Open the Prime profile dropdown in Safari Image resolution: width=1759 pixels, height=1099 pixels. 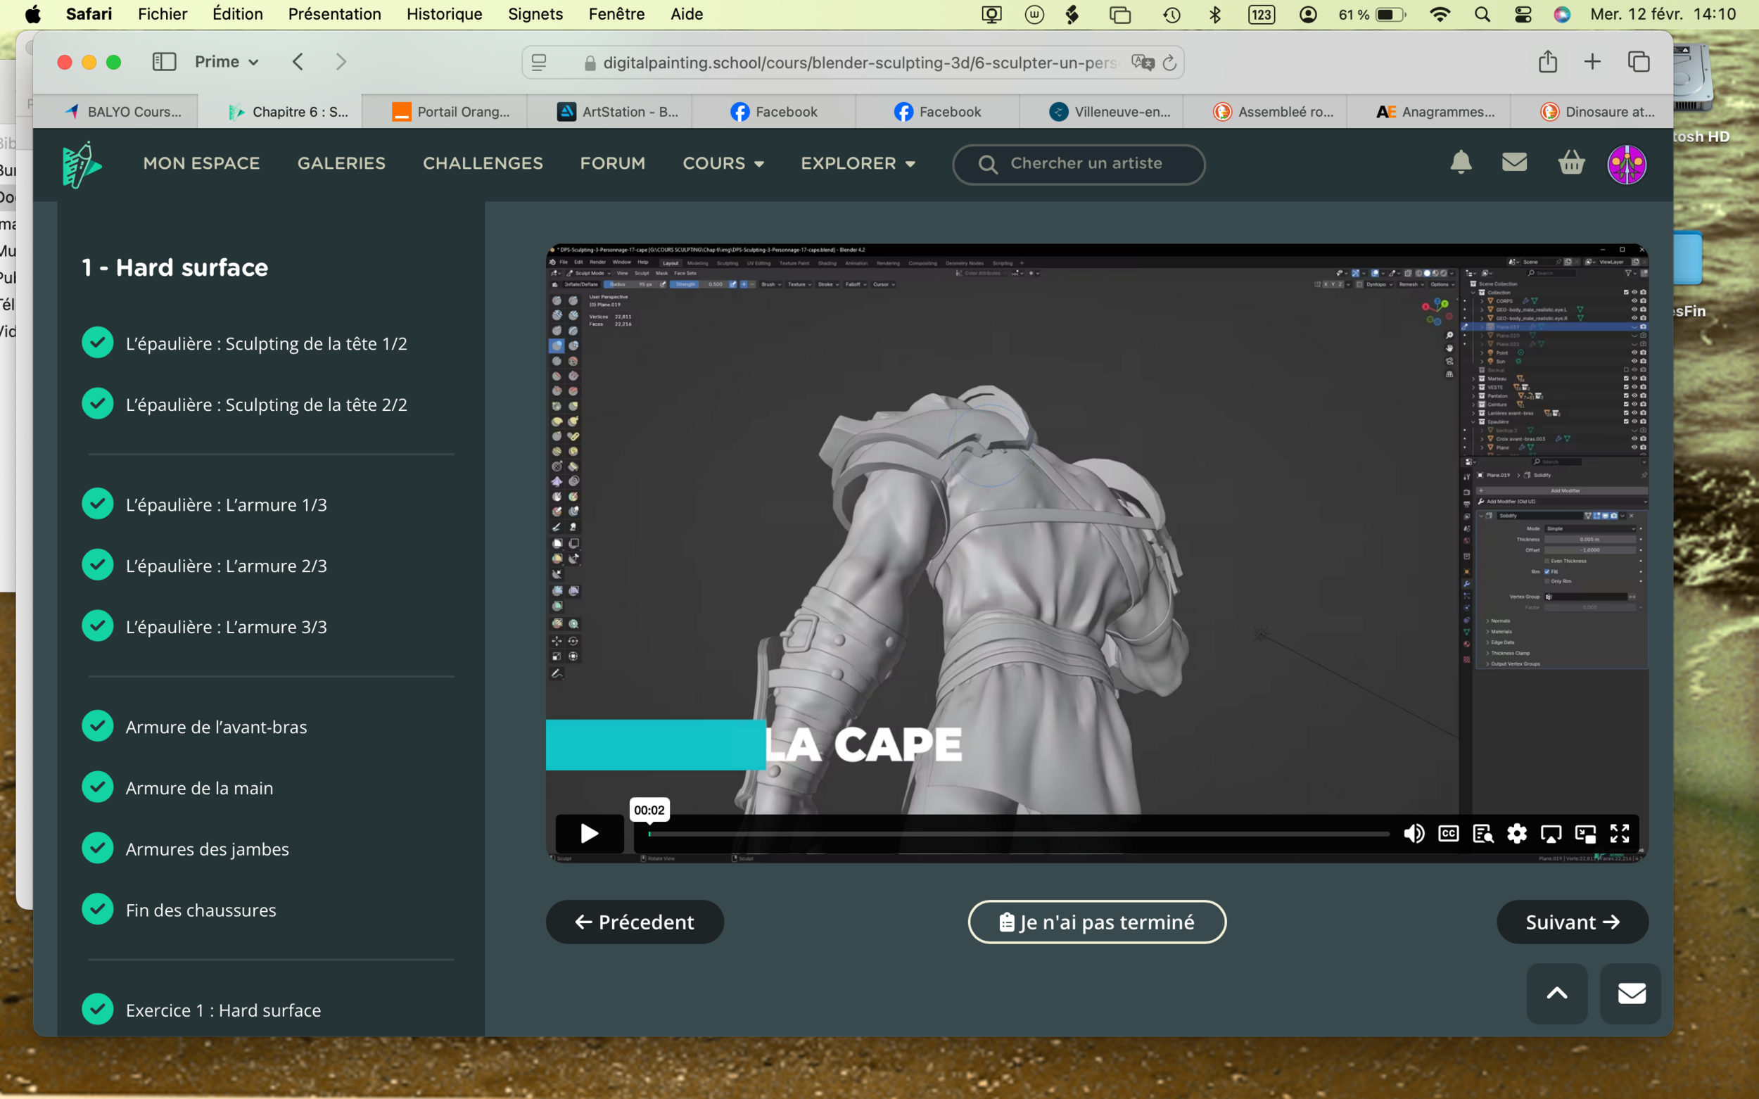tap(226, 62)
